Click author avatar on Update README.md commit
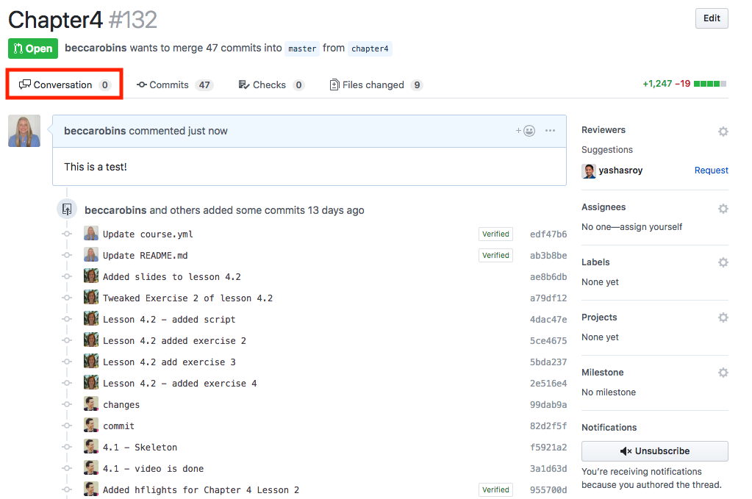The image size is (752, 499). 91,254
